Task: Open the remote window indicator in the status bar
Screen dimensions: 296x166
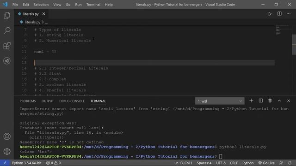Action: click(5, 163)
